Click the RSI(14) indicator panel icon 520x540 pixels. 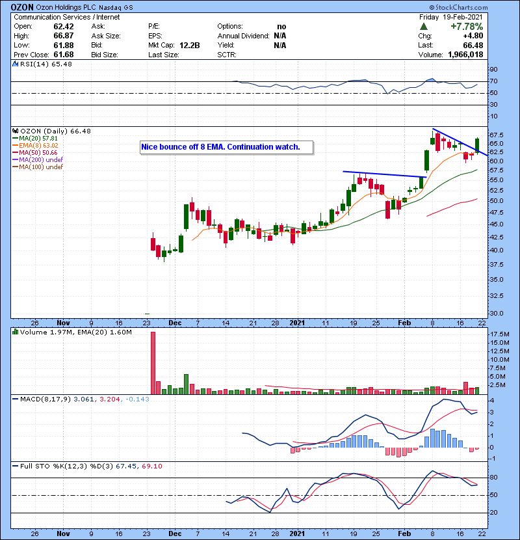[x=15, y=64]
